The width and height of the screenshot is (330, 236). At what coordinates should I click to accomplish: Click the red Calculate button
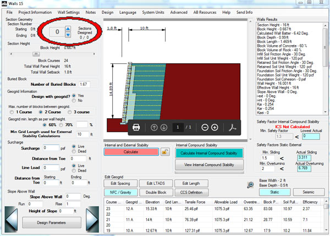pos(131,152)
